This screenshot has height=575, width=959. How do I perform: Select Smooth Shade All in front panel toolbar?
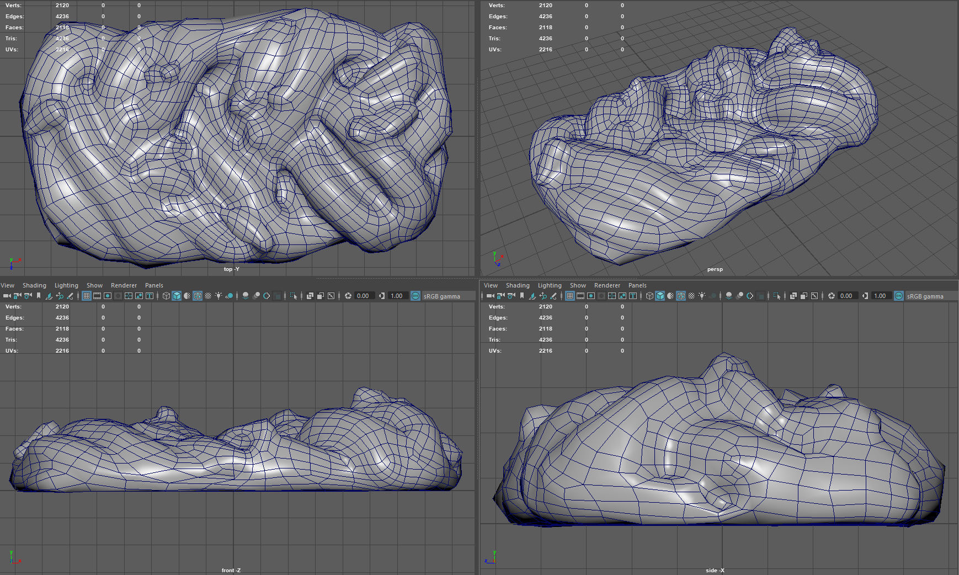(x=177, y=296)
